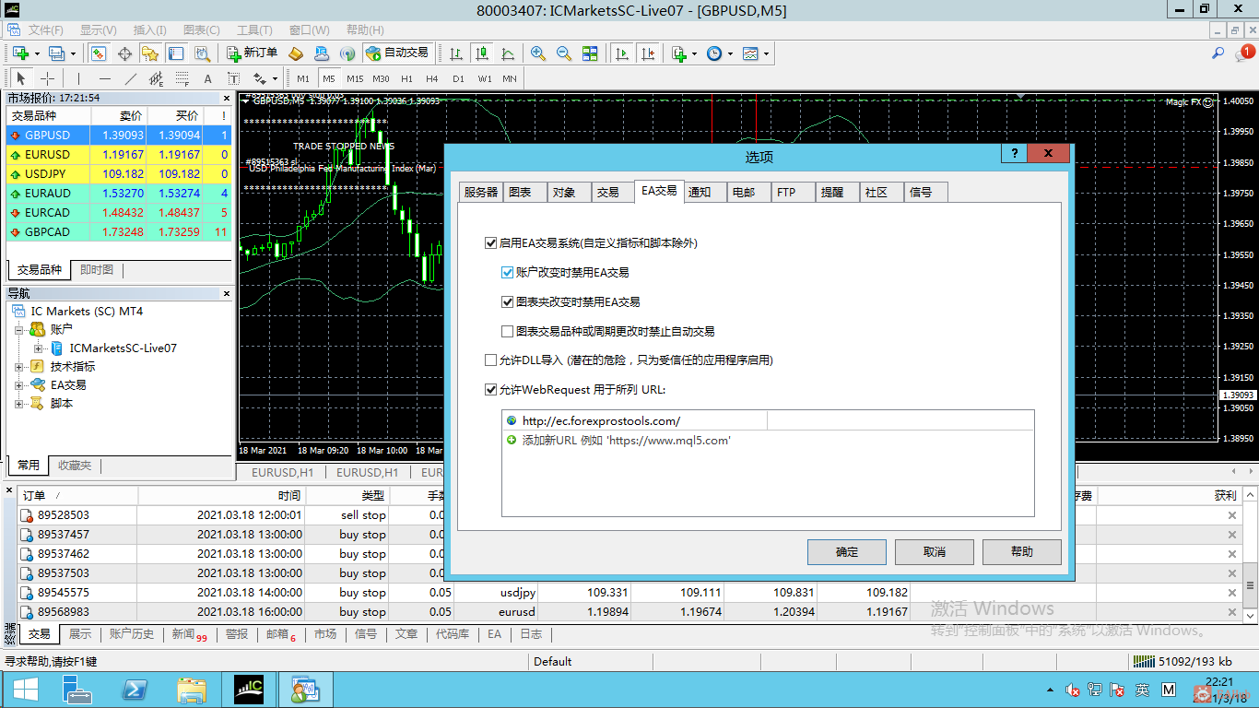Enable 图表交易品种或周期更改时禁止自动交易 checkbox
The image size is (1259, 708).
tap(508, 331)
